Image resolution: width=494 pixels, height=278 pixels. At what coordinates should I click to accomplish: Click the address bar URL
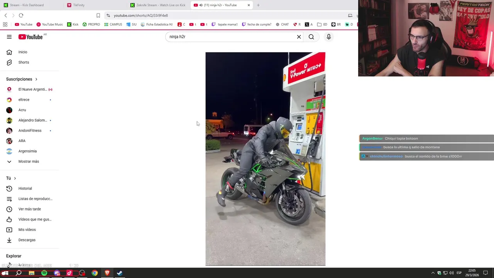[141, 15]
